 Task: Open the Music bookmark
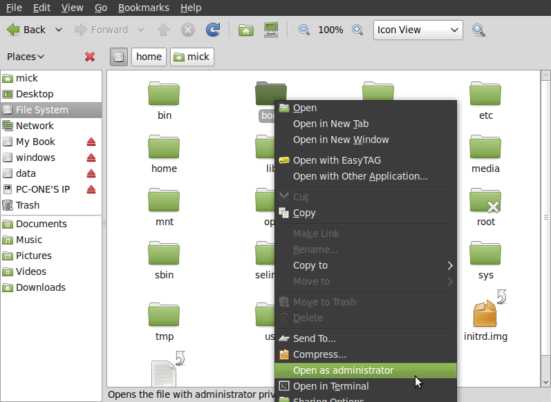tap(51, 240)
